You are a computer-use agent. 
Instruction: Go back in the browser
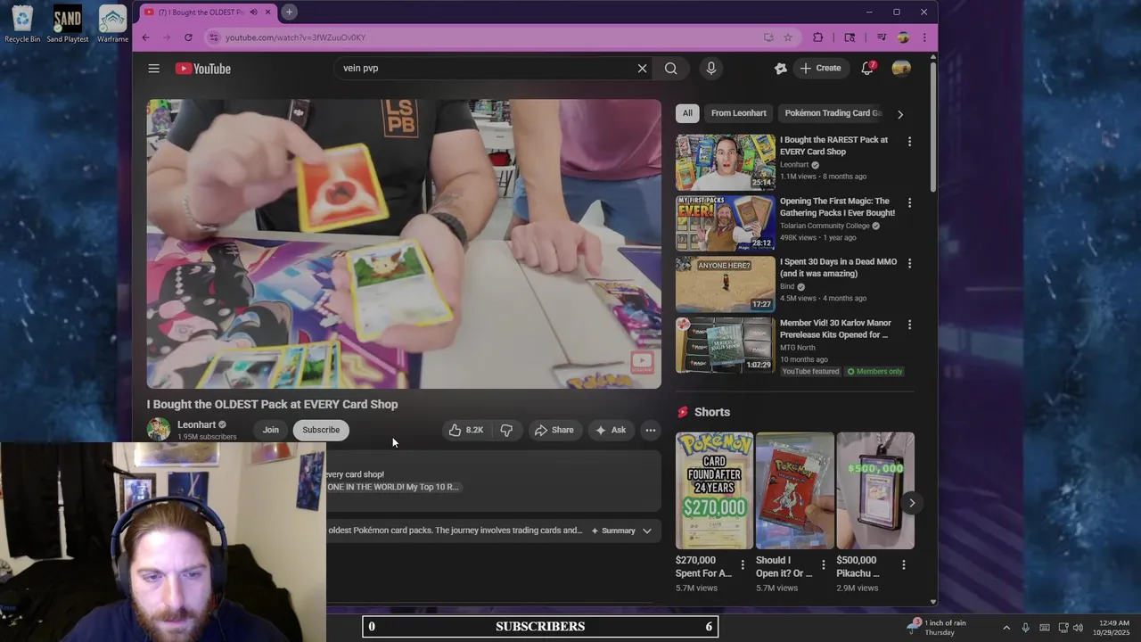coord(145,37)
